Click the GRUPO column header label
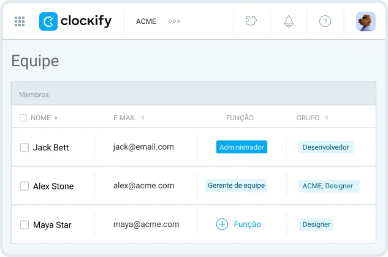 (x=308, y=118)
